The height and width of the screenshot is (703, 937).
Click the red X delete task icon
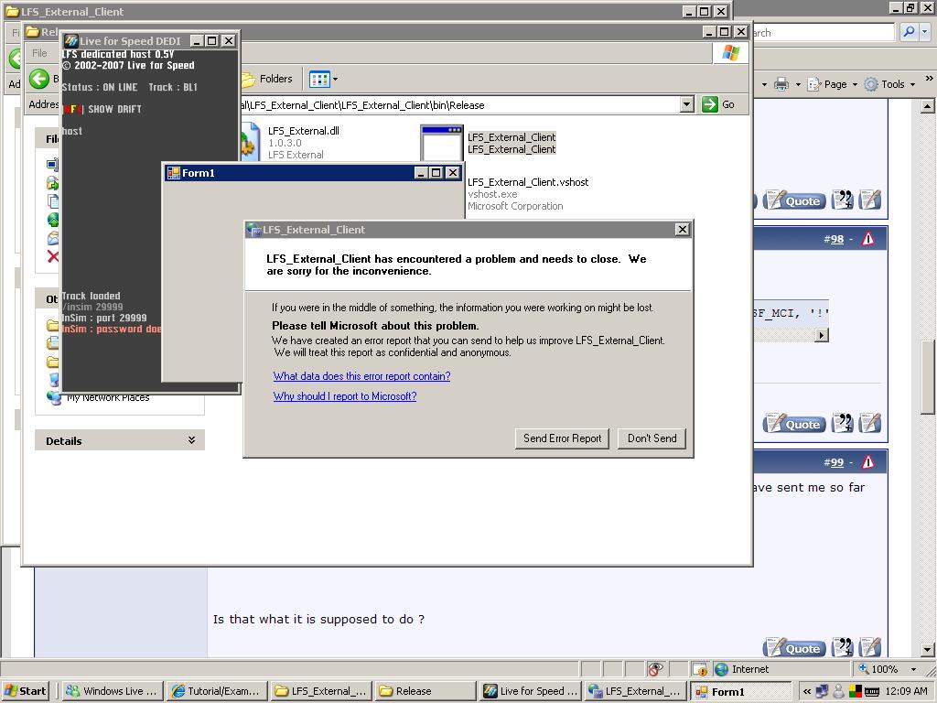coord(53,256)
